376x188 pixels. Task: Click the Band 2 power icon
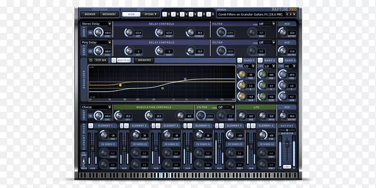[260, 61]
